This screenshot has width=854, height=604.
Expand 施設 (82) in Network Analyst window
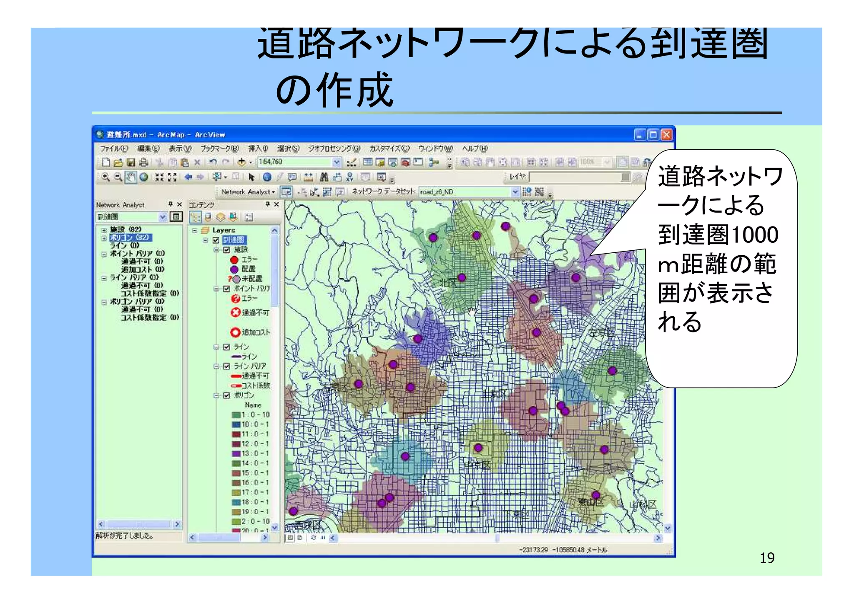tap(104, 230)
